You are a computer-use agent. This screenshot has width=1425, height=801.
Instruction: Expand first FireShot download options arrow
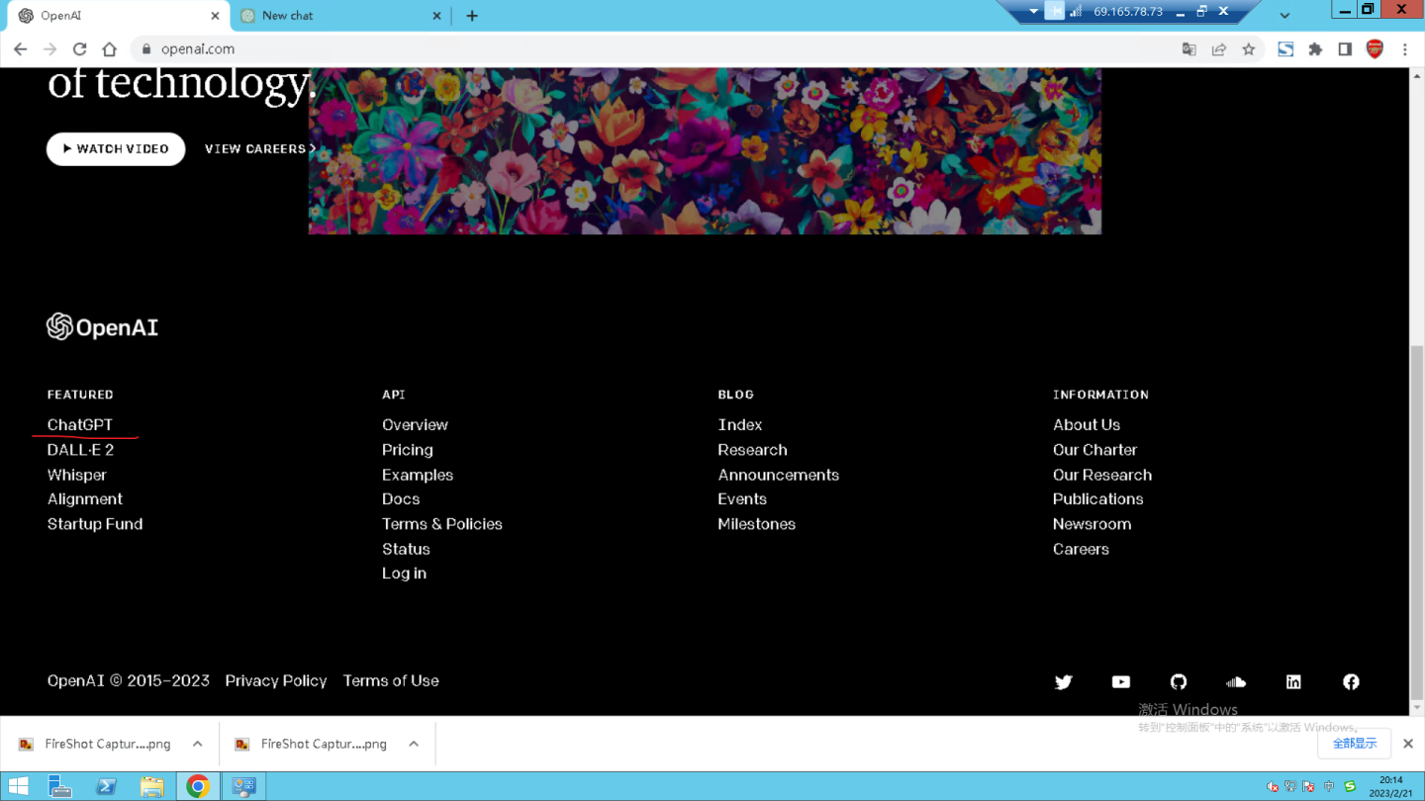point(198,744)
